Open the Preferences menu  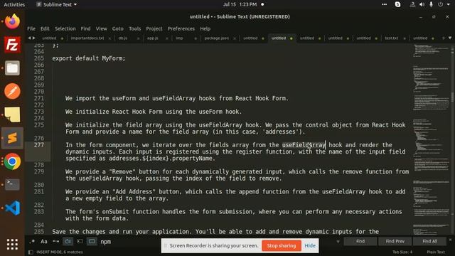click(x=181, y=28)
